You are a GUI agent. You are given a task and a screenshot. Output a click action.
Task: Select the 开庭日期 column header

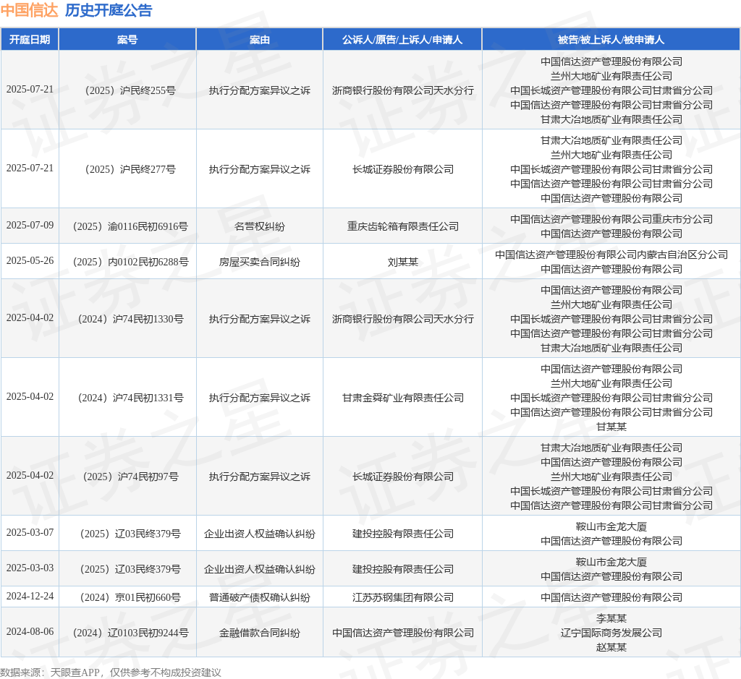[30, 40]
